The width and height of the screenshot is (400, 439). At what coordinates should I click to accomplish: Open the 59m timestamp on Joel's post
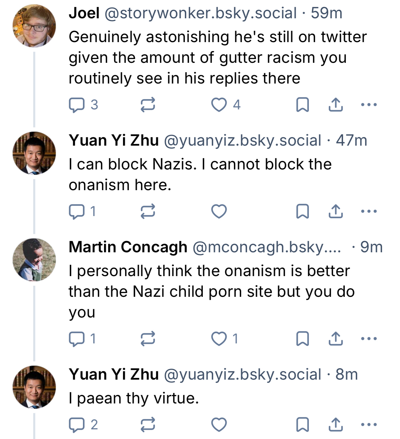[326, 13]
